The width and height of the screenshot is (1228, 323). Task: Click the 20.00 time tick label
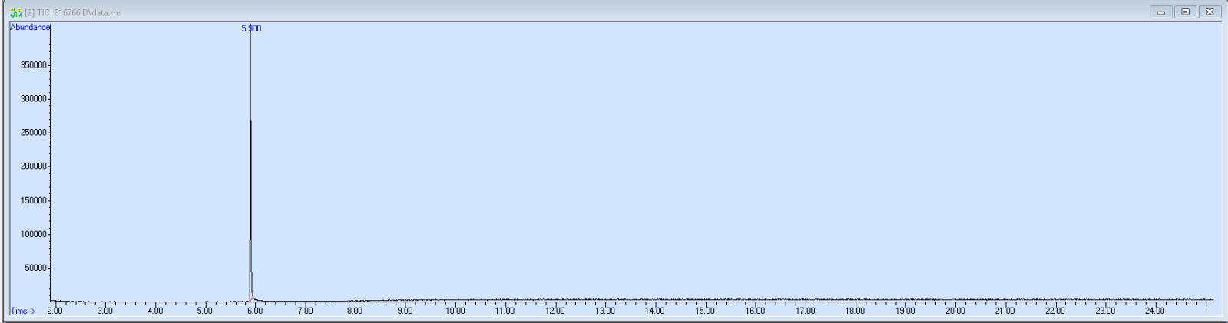955,311
